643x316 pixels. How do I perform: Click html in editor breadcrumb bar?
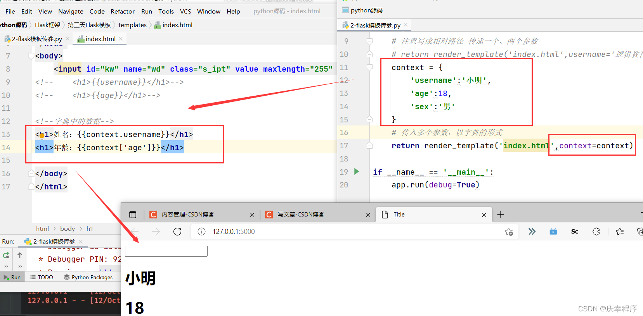click(42, 228)
